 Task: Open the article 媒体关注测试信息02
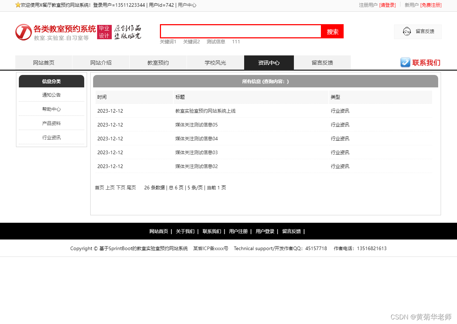(197, 166)
